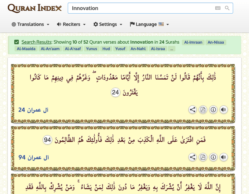Select the Yusuf surah tag
This screenshot has height=194, width=249.
(x=120, y=49)
